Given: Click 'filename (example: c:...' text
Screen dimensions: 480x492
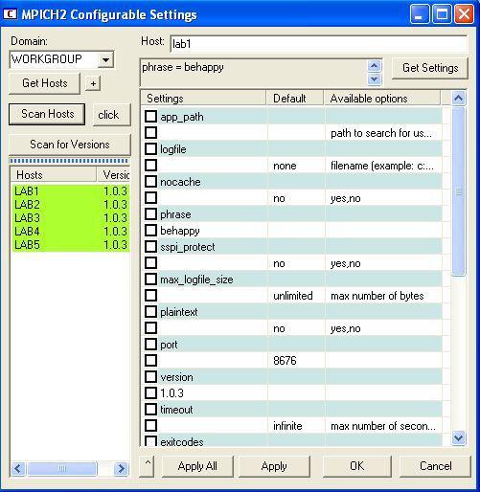Looking at the screenshot, I should click(382, 166).
